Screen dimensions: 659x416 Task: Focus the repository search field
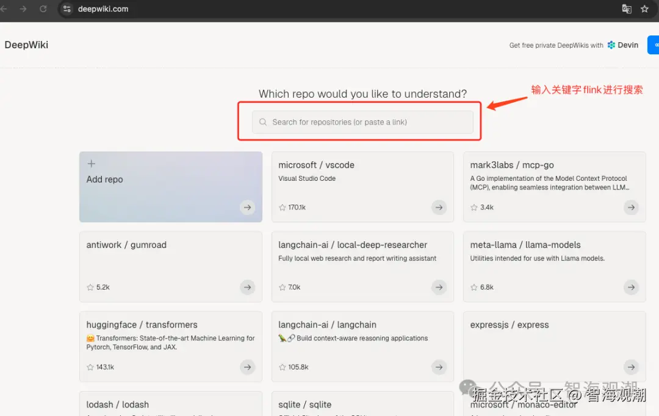(362, 122)
